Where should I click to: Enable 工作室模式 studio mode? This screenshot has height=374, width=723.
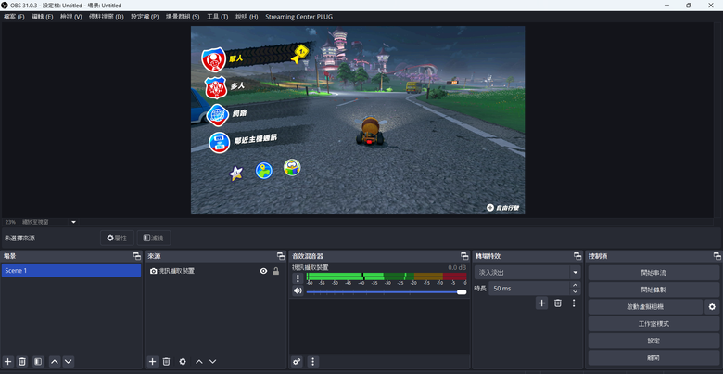point(653,324)
